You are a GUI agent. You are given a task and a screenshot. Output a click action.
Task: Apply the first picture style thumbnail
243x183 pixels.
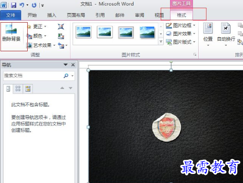[84, 32]
